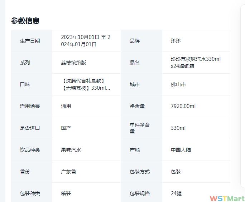Click the net content value 7920.00ml
The width and height of the screenshot is (245, 202).
(x=183, y=106)
